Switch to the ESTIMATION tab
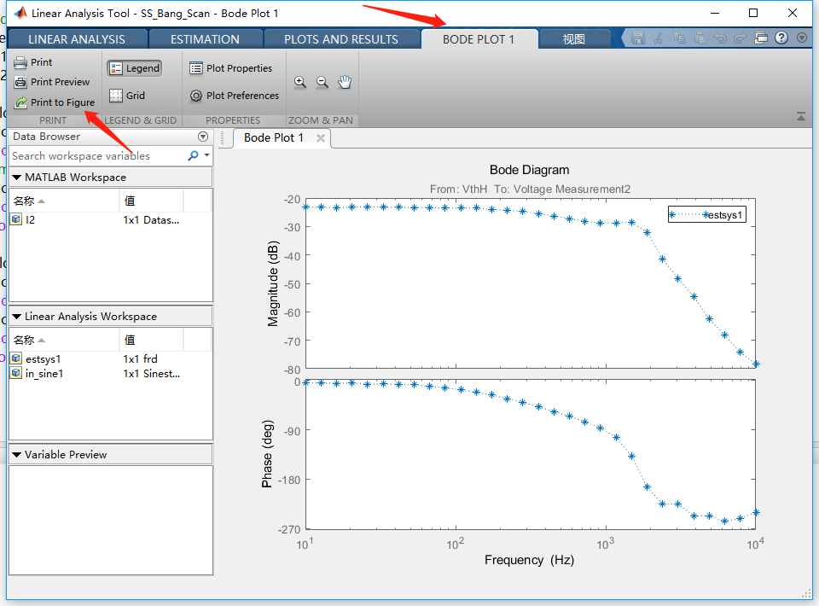Viewport: 819px width, 606px height. (206, 38)
